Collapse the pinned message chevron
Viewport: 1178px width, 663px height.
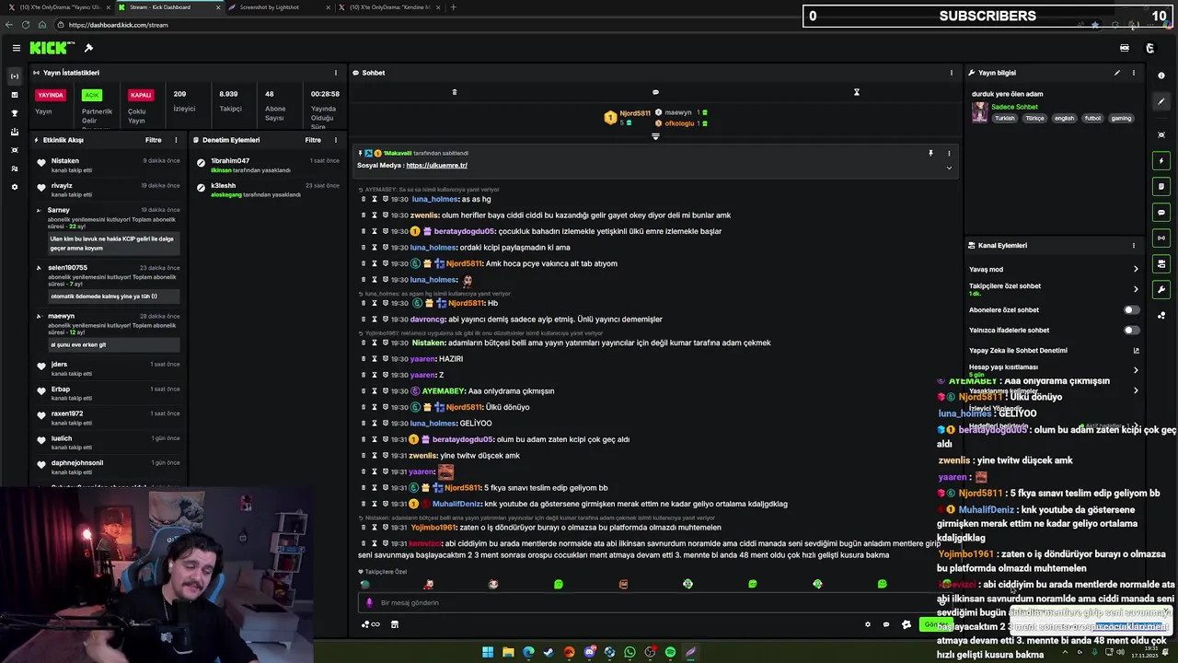[x=949, y=168]
